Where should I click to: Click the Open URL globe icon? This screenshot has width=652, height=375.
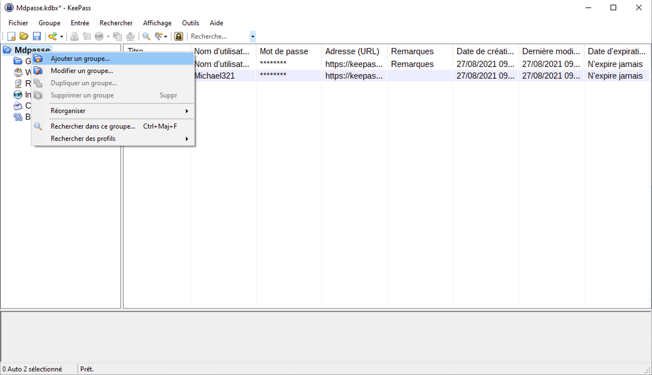pos(99,36)
